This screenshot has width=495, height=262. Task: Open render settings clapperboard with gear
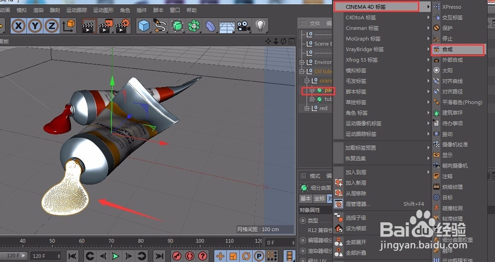[123, 26]
